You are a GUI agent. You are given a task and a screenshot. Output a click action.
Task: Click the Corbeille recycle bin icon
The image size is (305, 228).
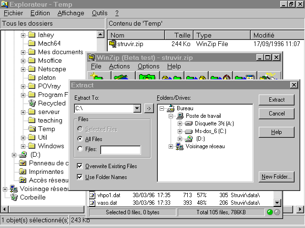[14, 198]
